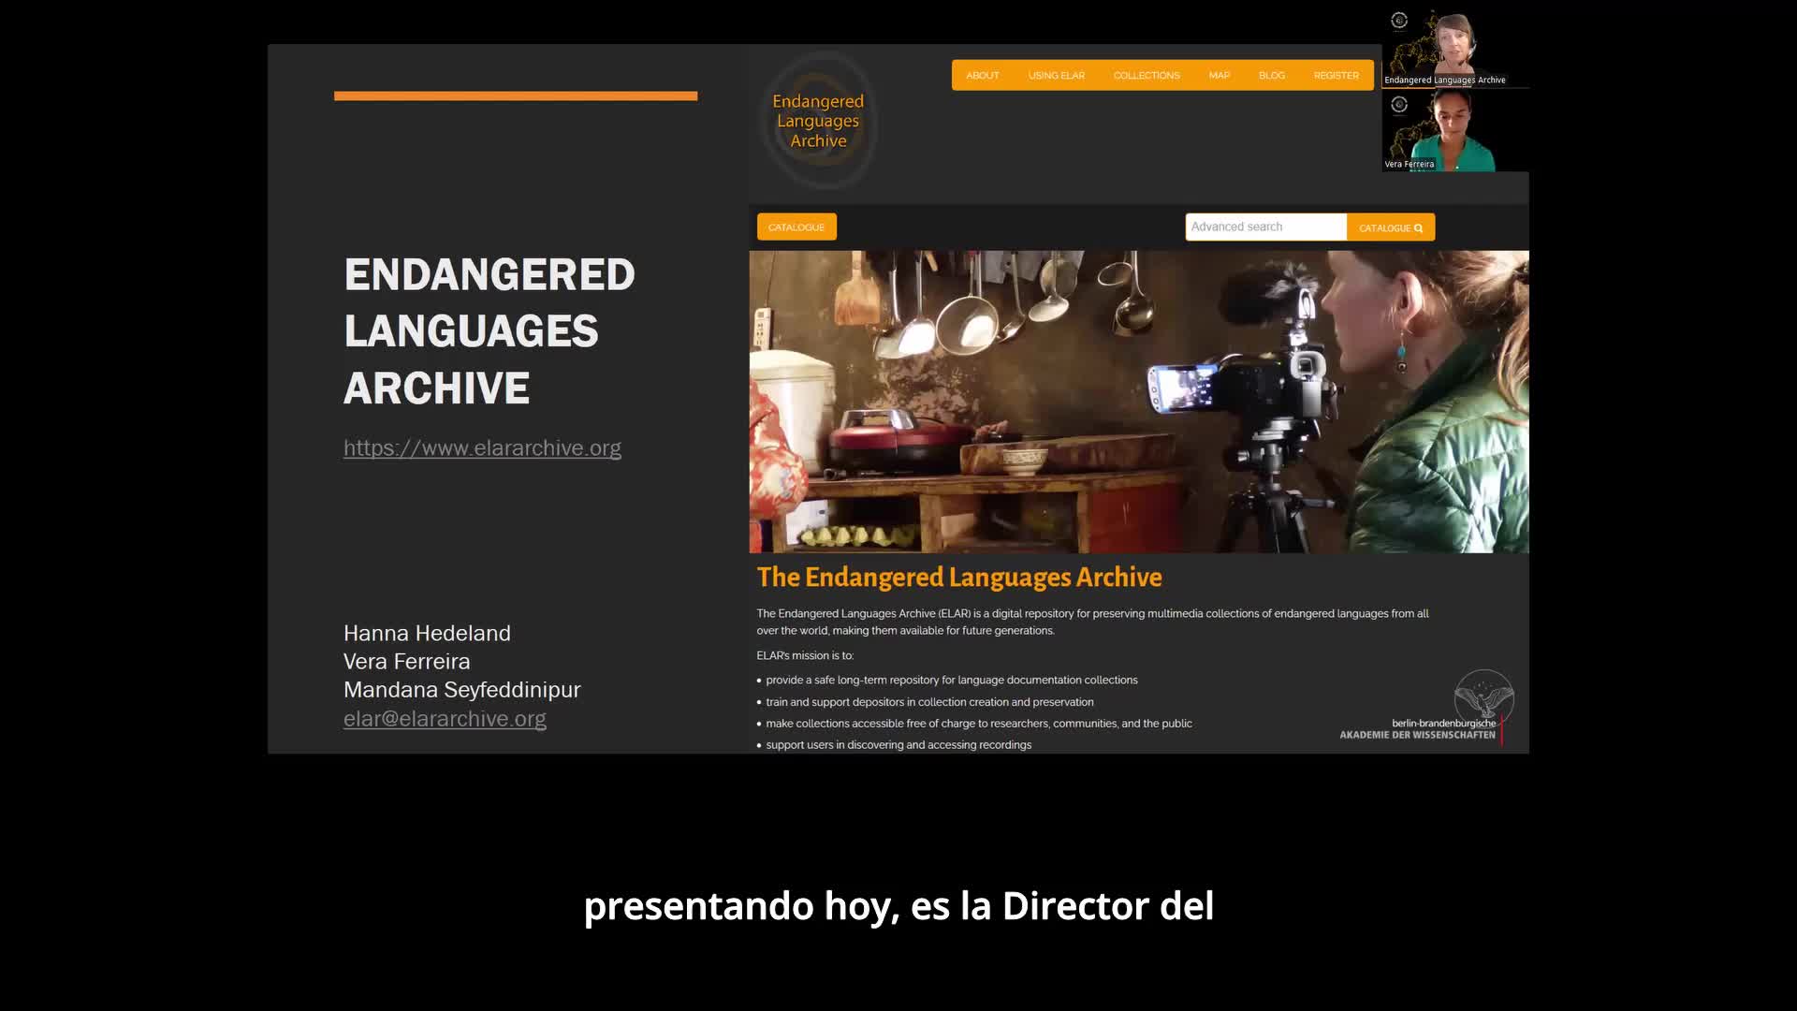1797x1011 pixels.
Task: Click the bullet 'provide a safe long-term repository'
Action: (947, 681)
